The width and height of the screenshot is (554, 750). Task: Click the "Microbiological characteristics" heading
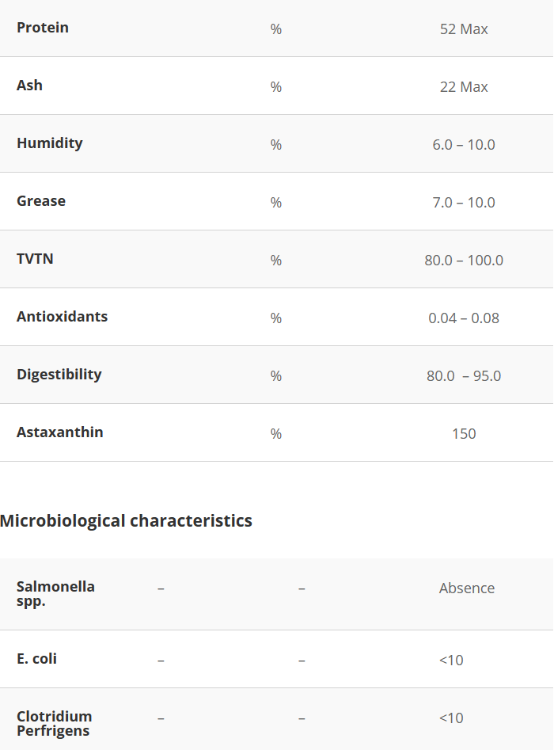pyautogui.click(x=127, y=521)
